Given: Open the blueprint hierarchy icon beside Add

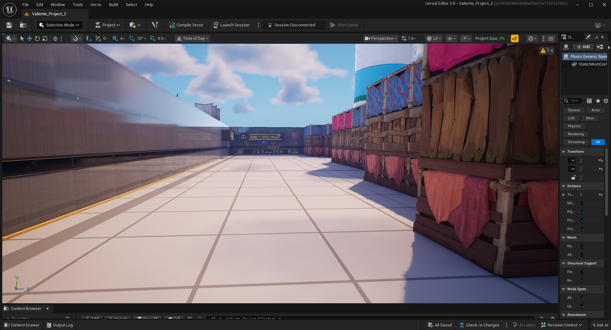Looking at the screenshot, I should click(600, 47).
